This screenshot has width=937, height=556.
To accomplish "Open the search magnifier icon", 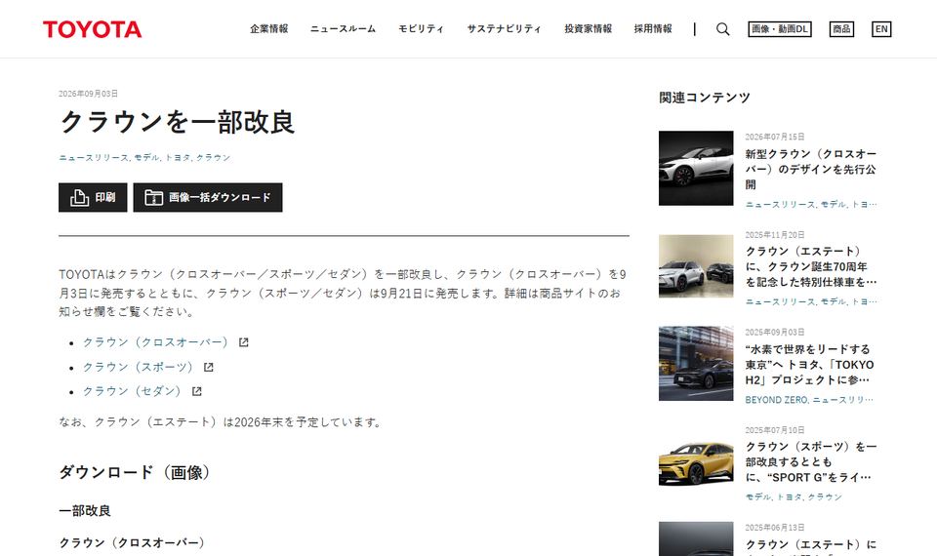I will click(x=722, y=29).
